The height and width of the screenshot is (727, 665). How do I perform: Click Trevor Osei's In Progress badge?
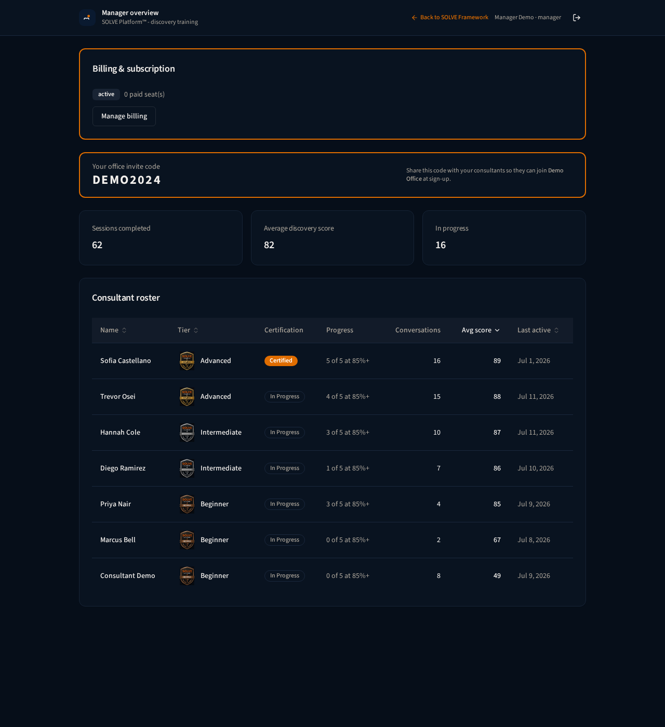[x=285, y=397]
